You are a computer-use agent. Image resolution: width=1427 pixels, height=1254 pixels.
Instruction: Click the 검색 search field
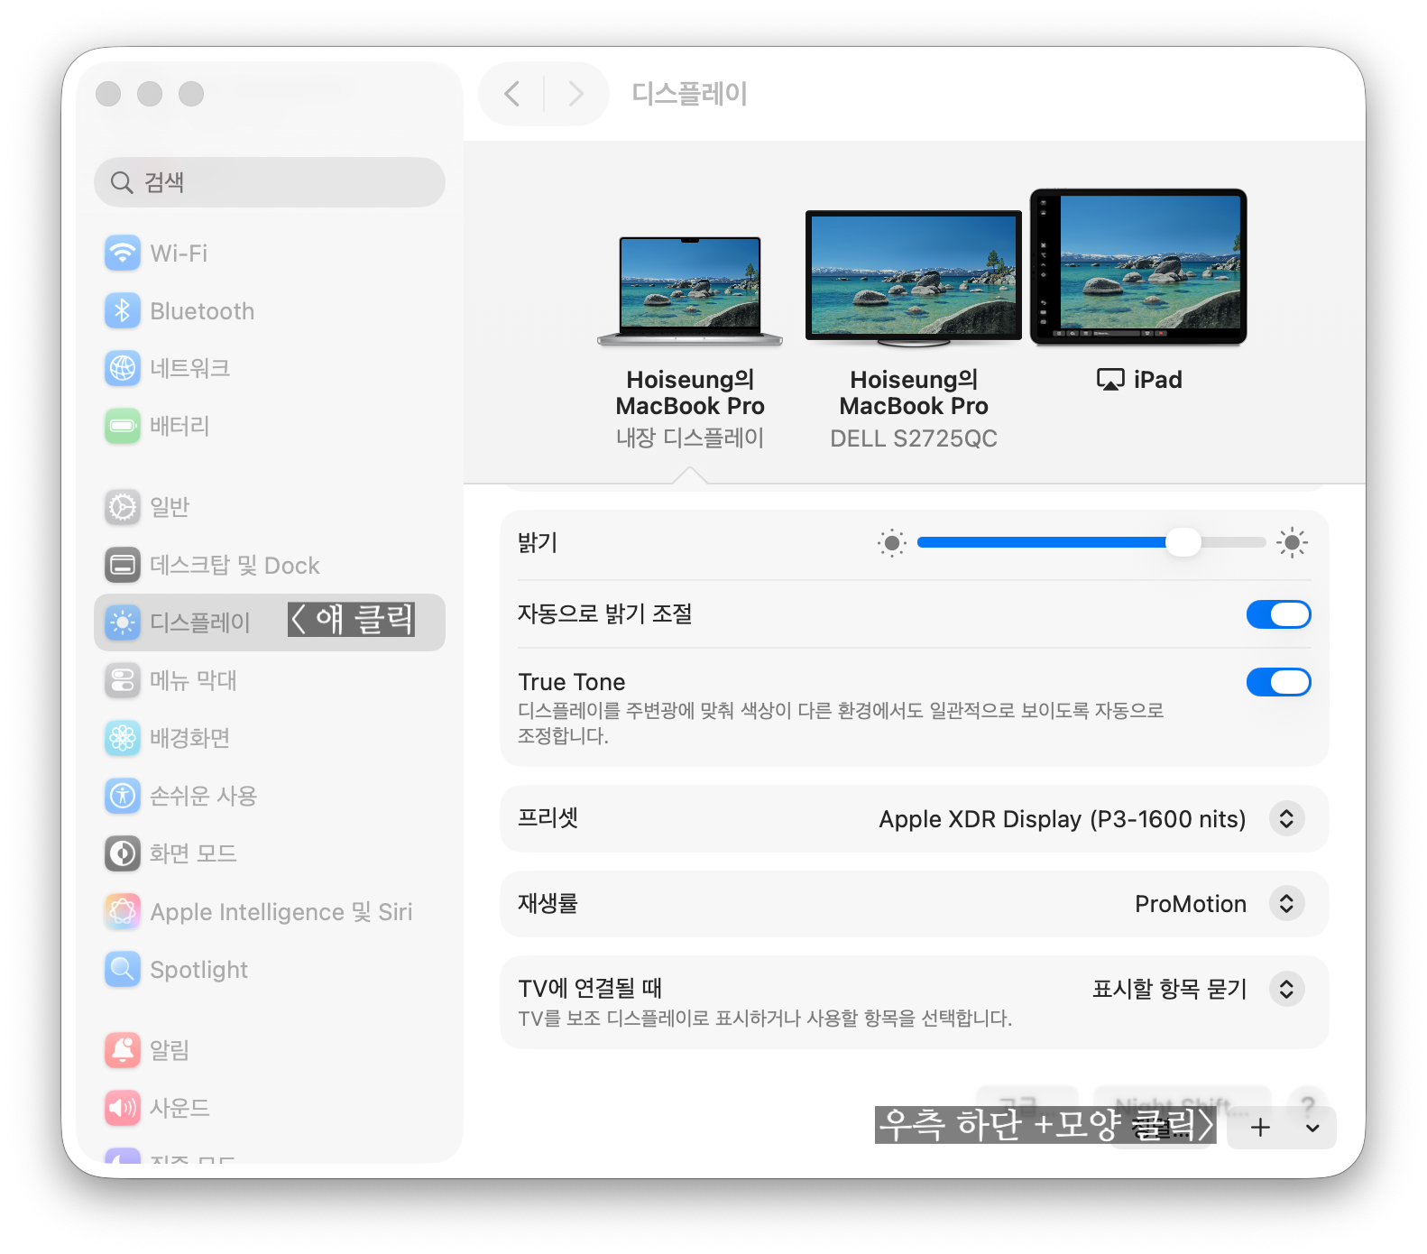click(x=270, y=182)
